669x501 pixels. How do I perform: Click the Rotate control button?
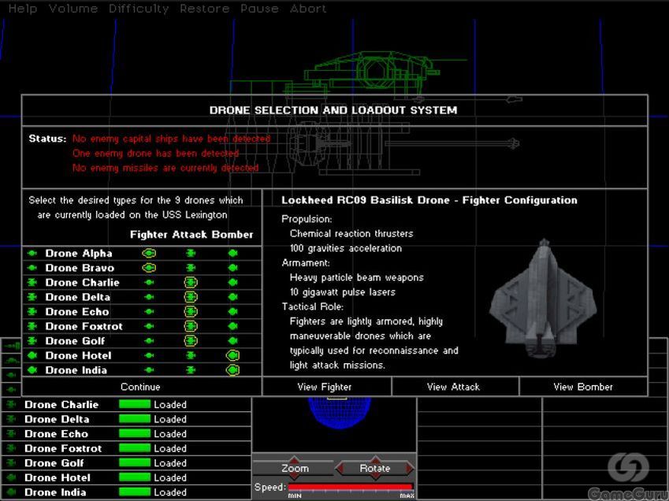(x=375, y=468)
